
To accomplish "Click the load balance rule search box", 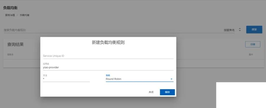I will point(112,30).
